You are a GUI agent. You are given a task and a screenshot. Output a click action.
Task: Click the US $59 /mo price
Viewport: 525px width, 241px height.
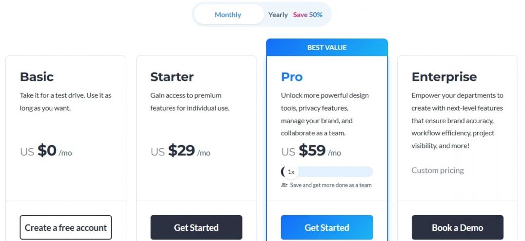pos(311,151)
